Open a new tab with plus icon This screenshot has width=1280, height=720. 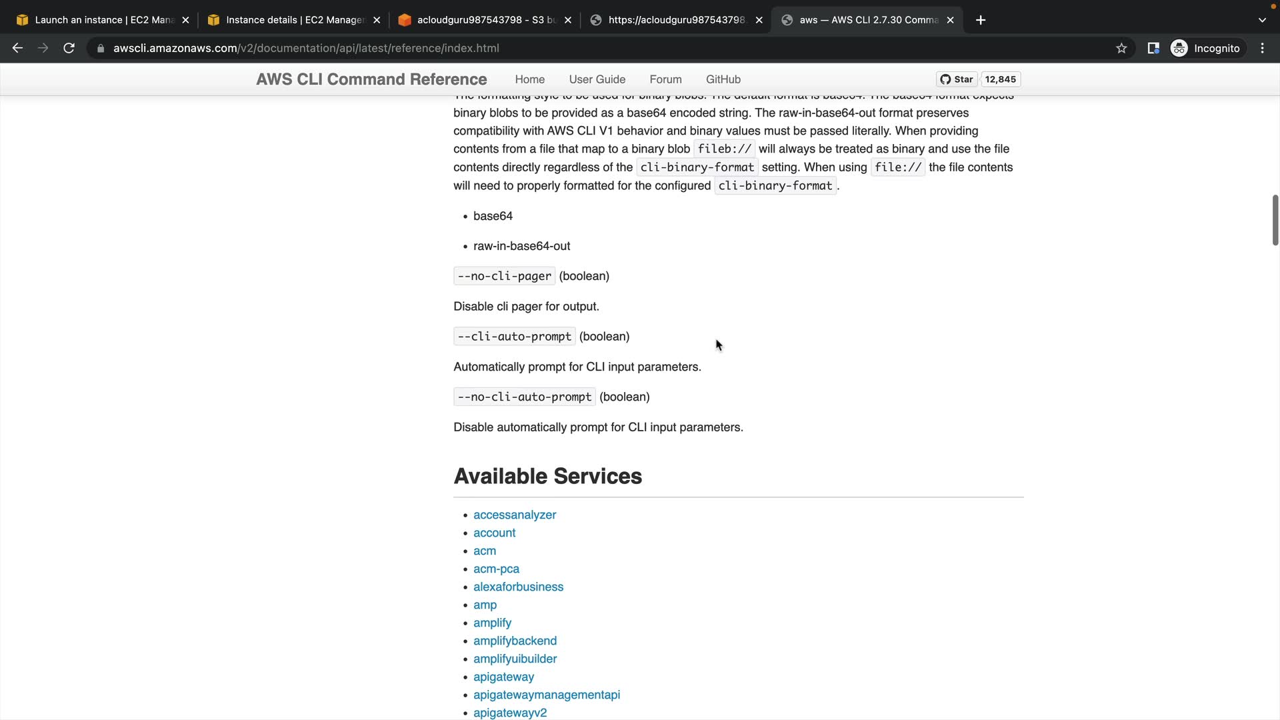pyautogui.click(x=981, y=20)
